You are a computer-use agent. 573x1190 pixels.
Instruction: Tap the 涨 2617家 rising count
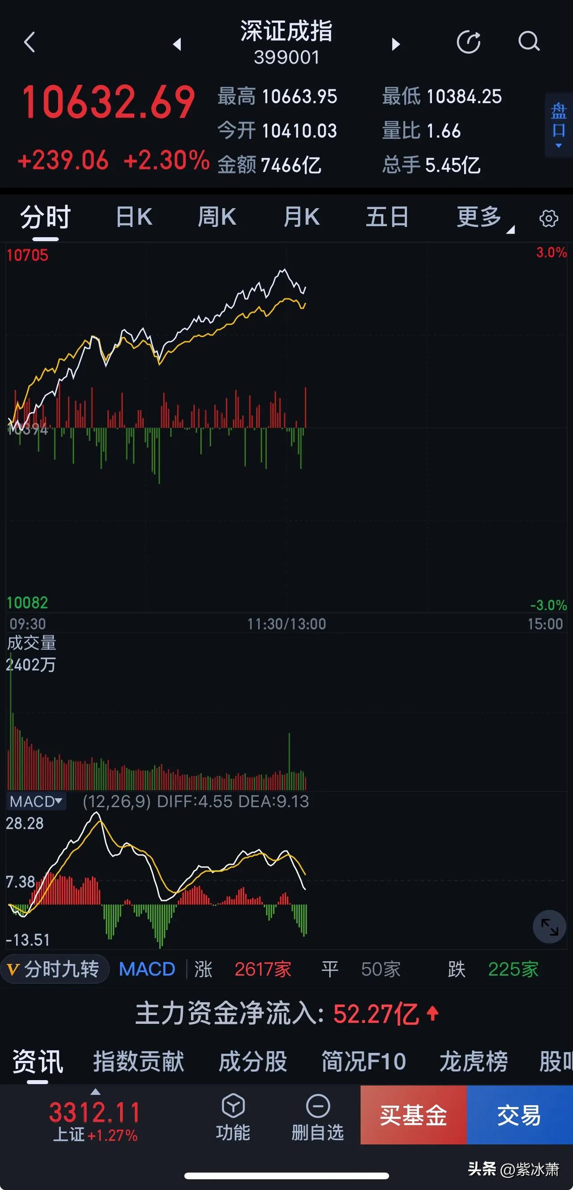click(243, 969)
